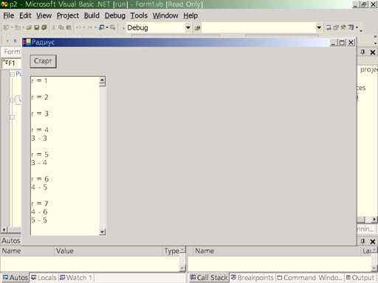Open the Window menu
The height and width of the screenshot is (283, 378).
pos(165,15)
